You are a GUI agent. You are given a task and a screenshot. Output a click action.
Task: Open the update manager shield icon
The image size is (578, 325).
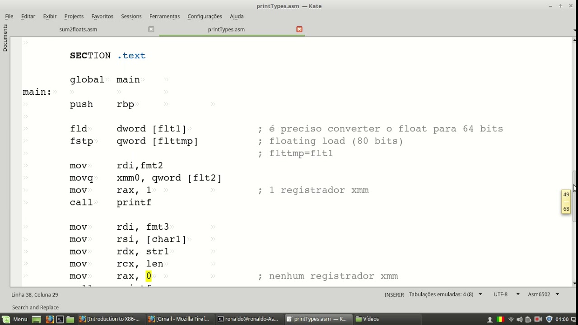(x=549, y=320)
